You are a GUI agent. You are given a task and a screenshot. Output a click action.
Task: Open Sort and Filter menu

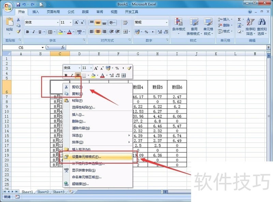(x=250, y=26)
